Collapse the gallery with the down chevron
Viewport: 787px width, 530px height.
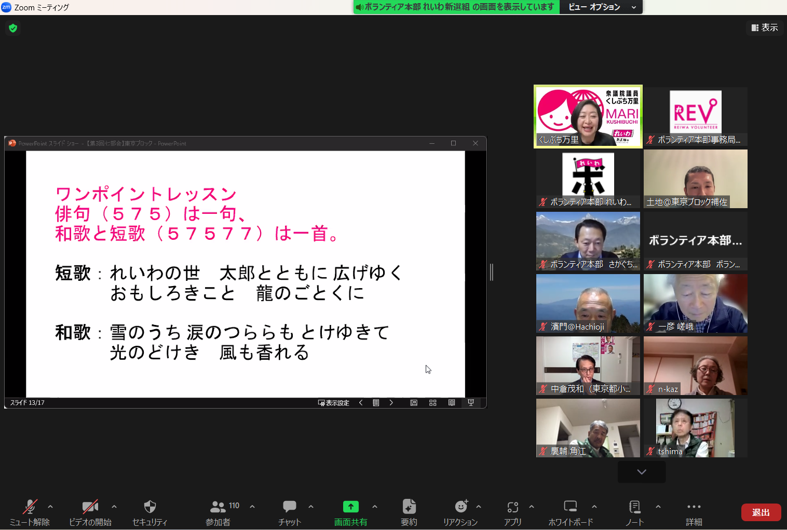click(642, 472)
